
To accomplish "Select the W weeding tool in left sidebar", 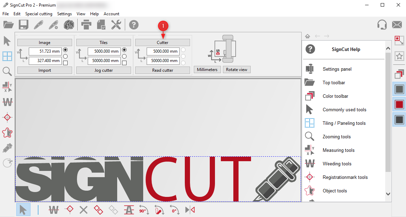I will pos(7,102).
